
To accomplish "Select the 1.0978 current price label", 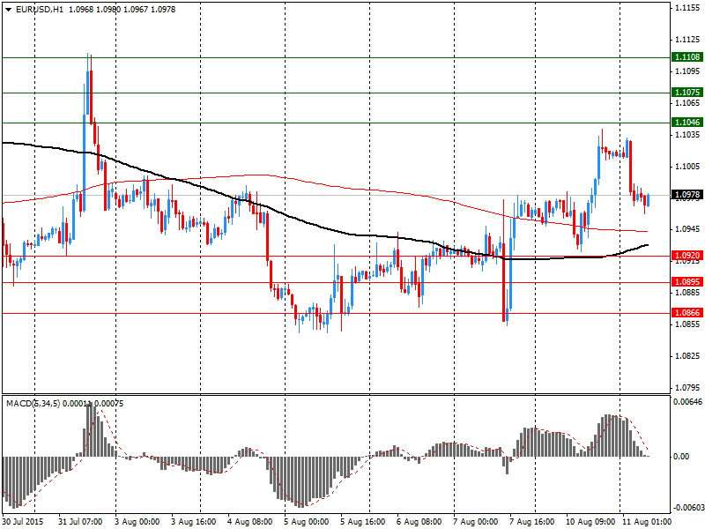I will (x=686, y=195).
